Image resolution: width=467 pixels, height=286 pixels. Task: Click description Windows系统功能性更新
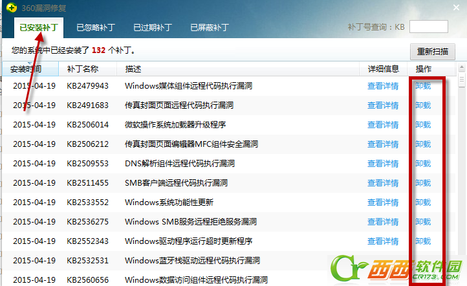coord(169,203)
